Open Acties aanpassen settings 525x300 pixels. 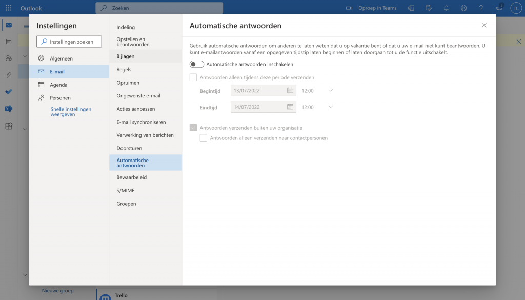[x=146, y=109]
